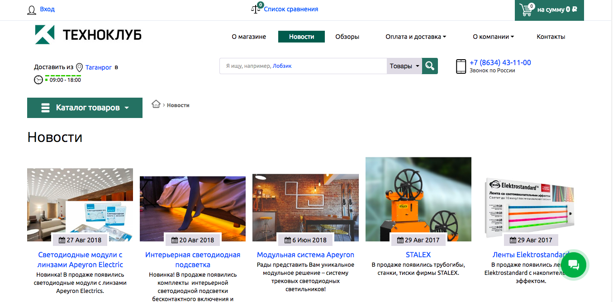Screen dimensions: 613x302
Task: Open the shopping cart icon
Action: [x=526, y=10]
